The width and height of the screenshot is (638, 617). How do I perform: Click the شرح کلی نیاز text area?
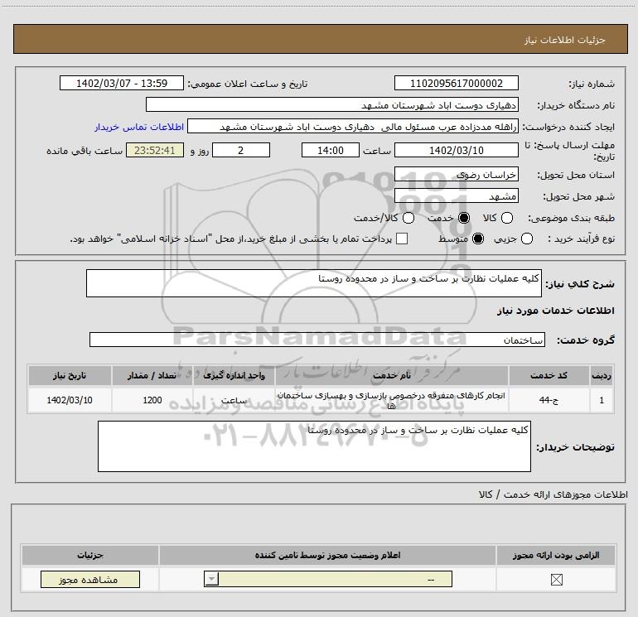coord(314,283)
